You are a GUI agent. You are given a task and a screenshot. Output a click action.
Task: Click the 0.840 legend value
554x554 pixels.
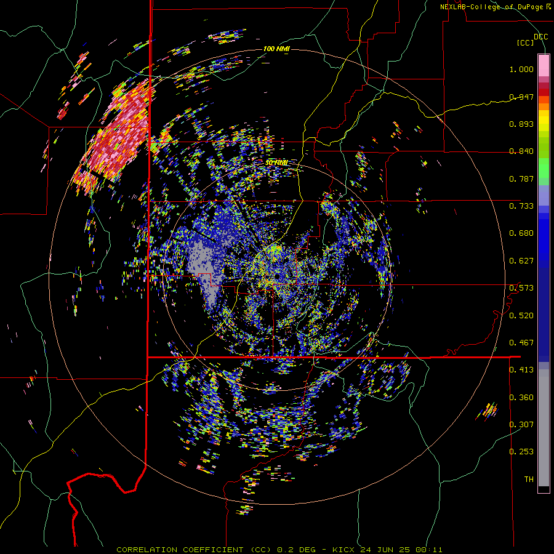pyautogui.click(x=521, y=151)
